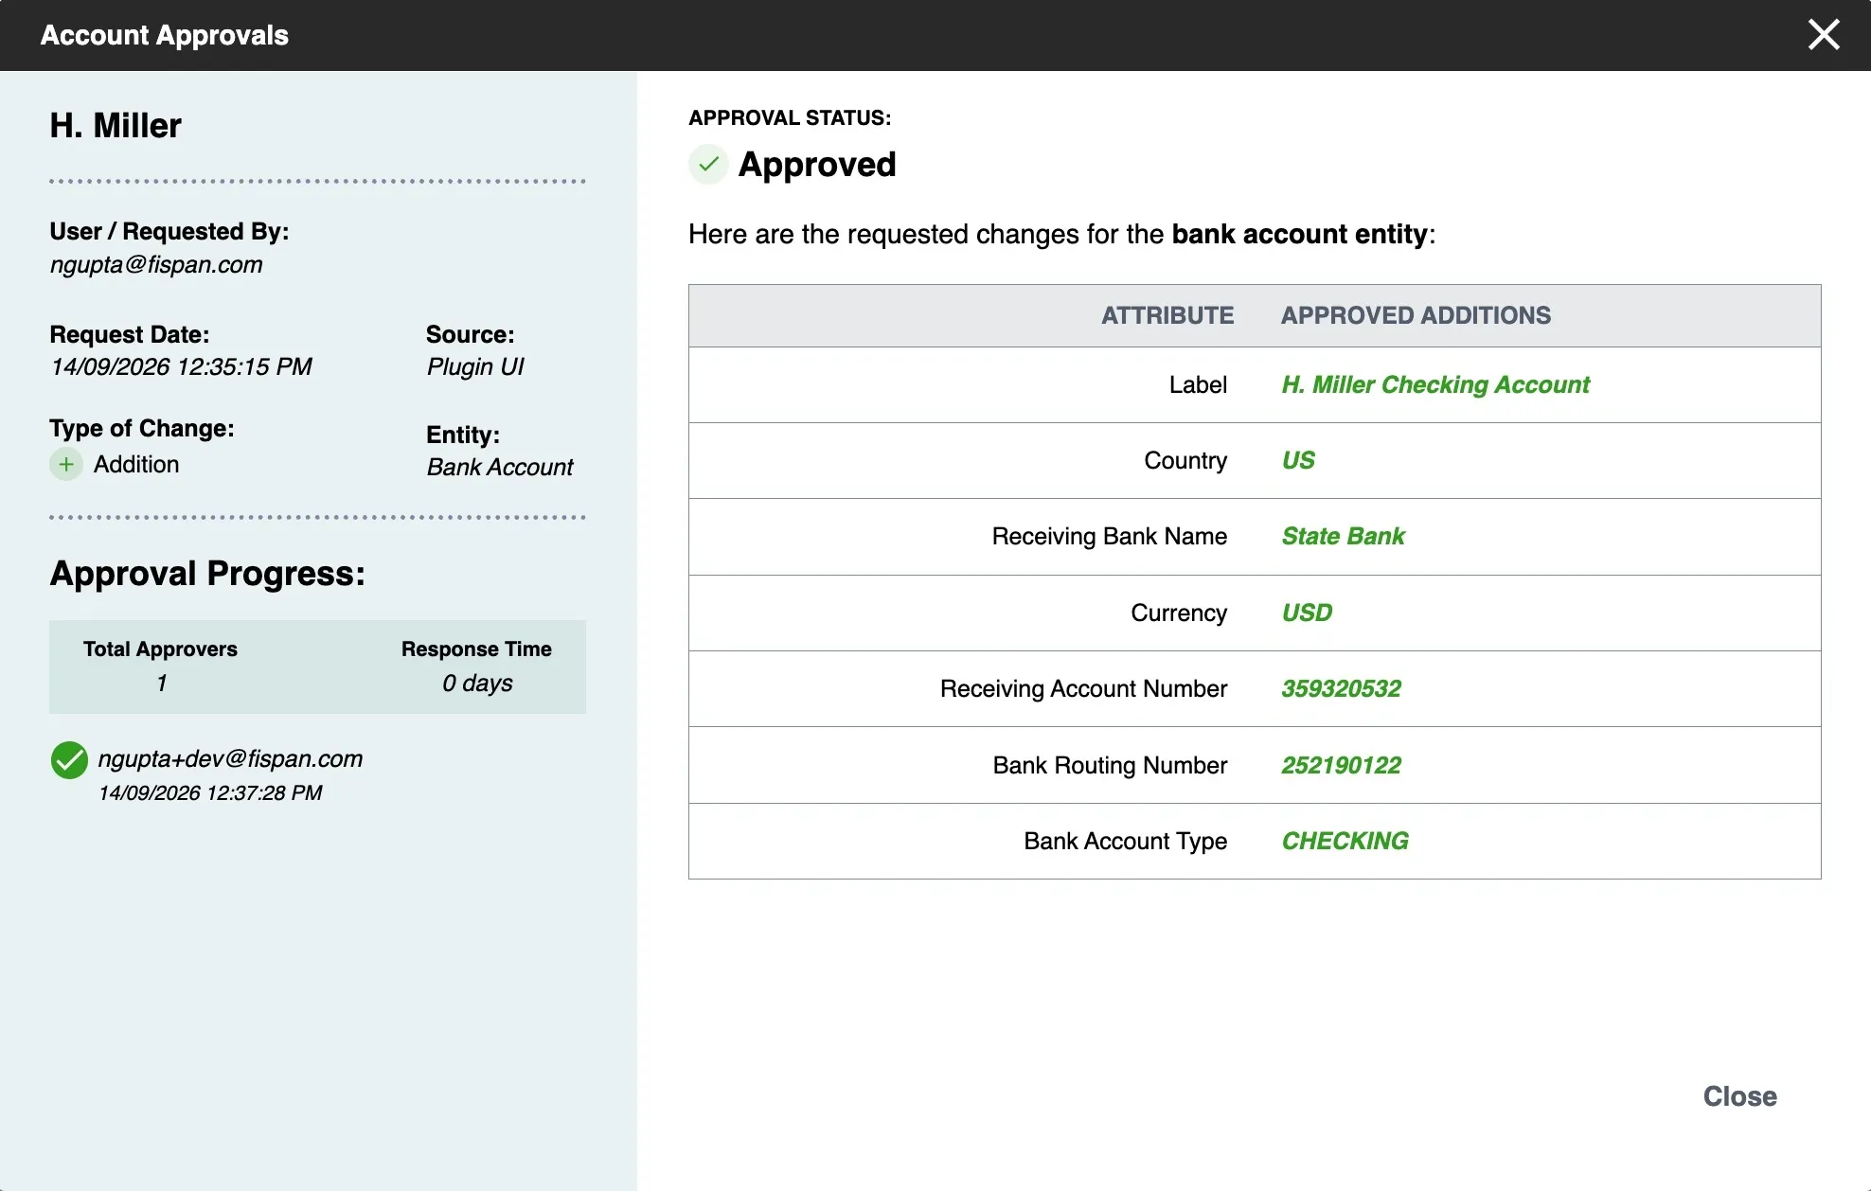1871x1191 pixels.
Task: Click the request date 14/09/2026 12:35:15 PM
Action: (181, 367)
